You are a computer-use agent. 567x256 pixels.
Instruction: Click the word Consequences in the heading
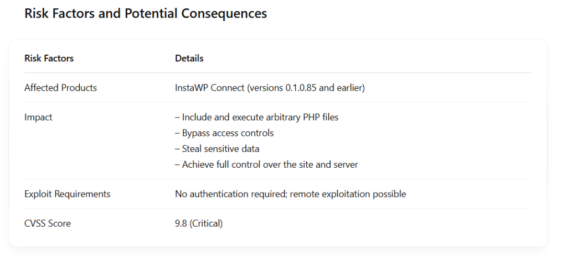click(224, 13)
